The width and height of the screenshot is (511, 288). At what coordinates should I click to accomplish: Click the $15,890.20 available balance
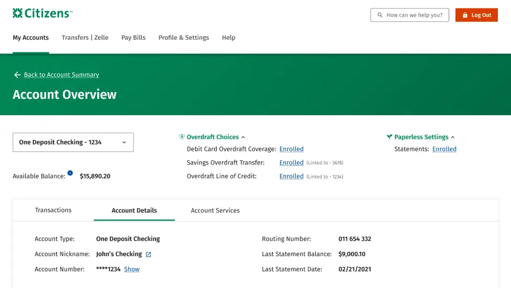coord(95,176)
